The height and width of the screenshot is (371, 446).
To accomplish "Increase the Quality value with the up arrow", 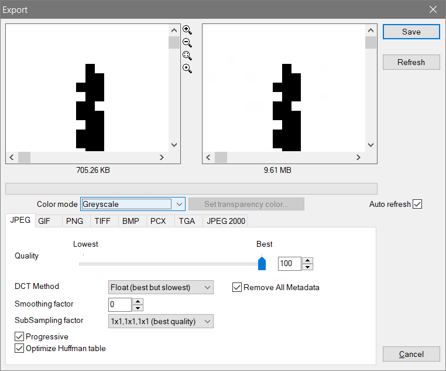I will (308, 261).
